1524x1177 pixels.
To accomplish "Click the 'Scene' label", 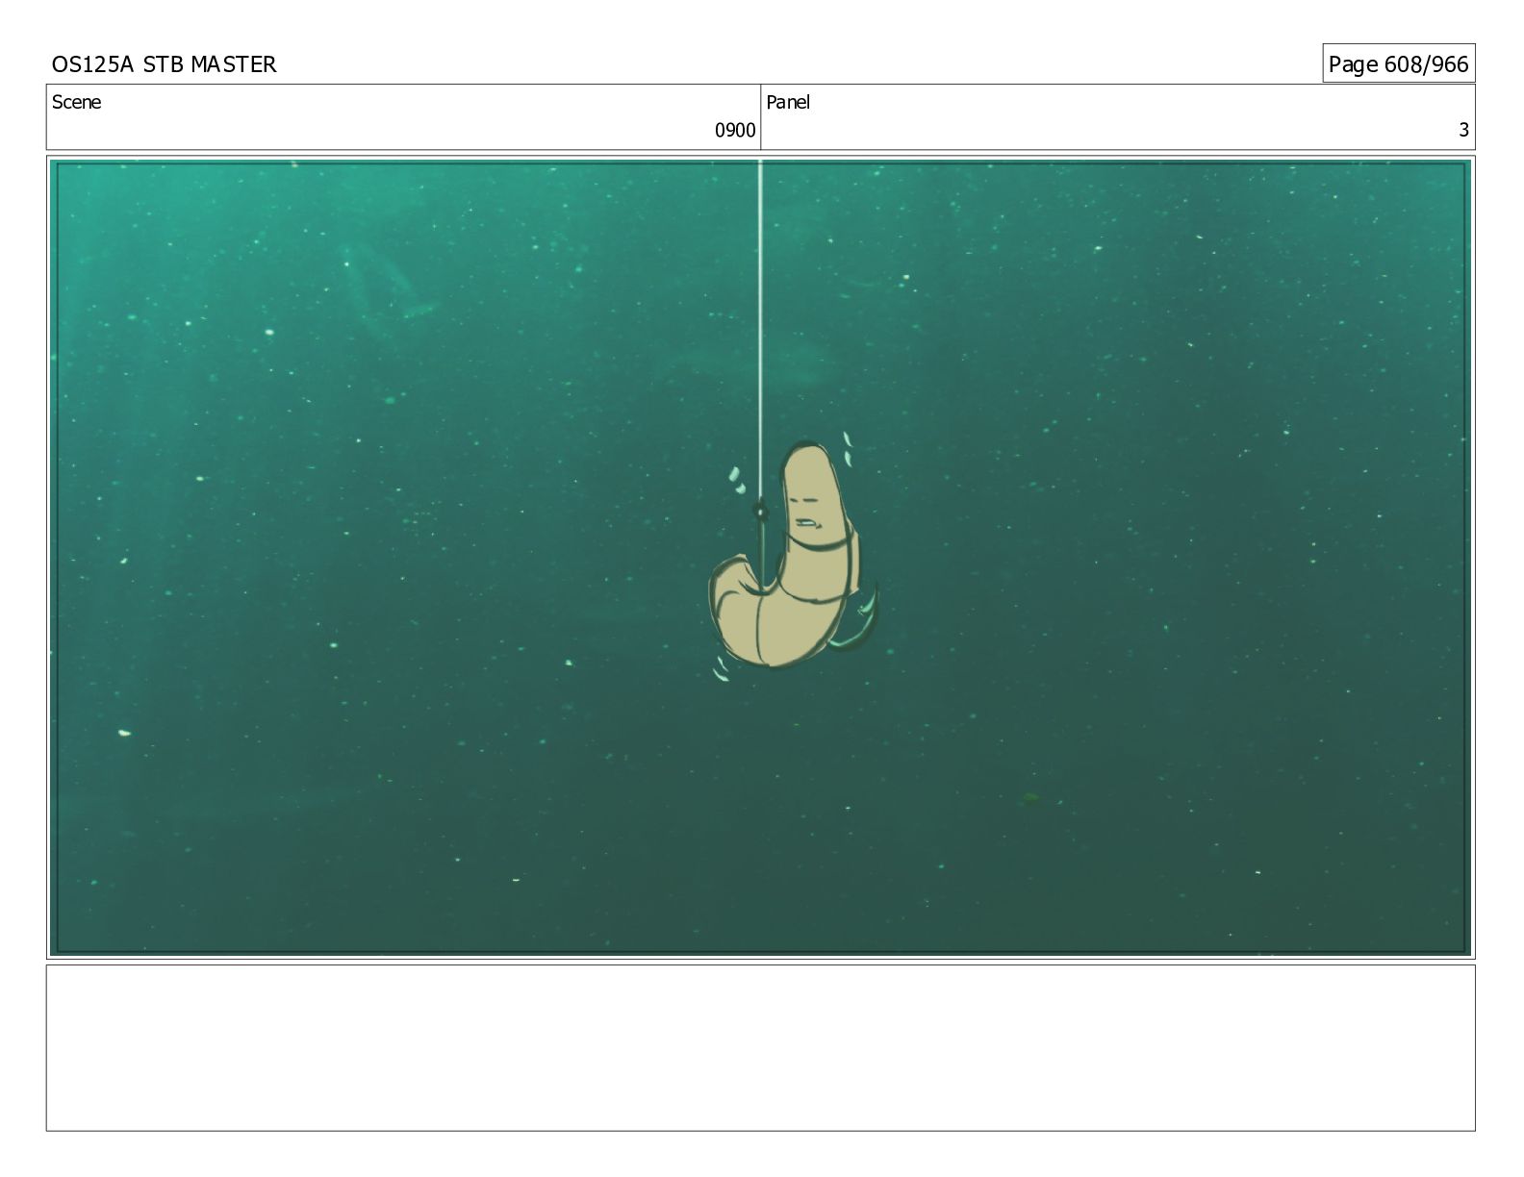I will tap(76, 102).
